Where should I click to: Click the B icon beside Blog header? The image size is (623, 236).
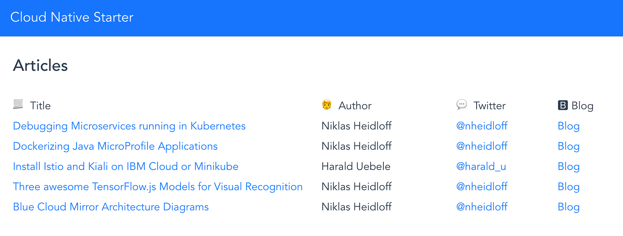coord(562,105)
